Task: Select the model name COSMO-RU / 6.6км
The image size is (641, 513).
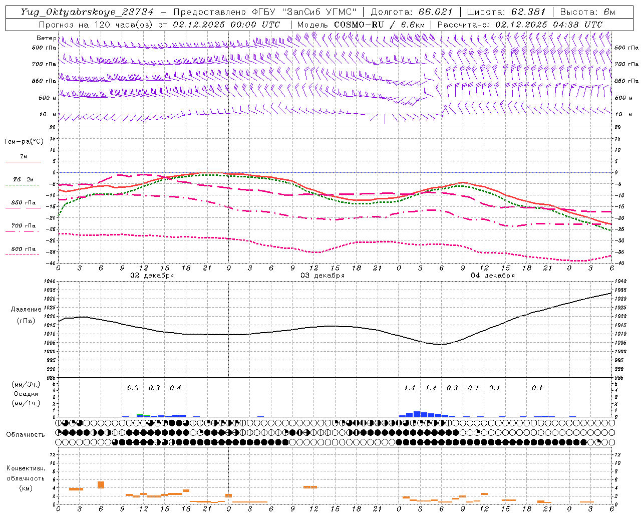Action: coord(379,25)
